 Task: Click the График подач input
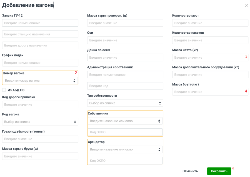coord(40,63)
